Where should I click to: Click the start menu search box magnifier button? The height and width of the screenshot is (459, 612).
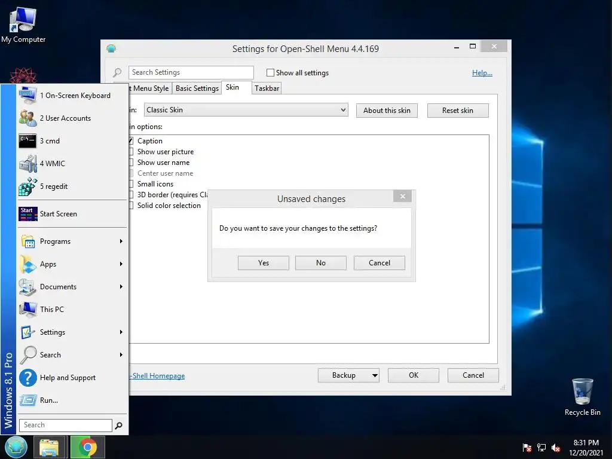click(119, 426)
